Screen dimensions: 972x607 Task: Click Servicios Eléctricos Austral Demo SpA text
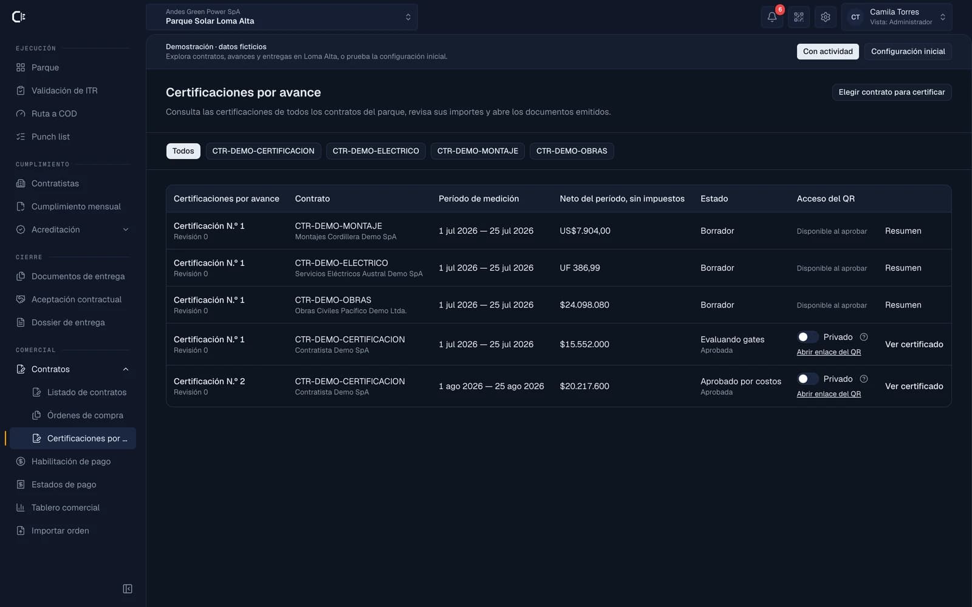358,274
